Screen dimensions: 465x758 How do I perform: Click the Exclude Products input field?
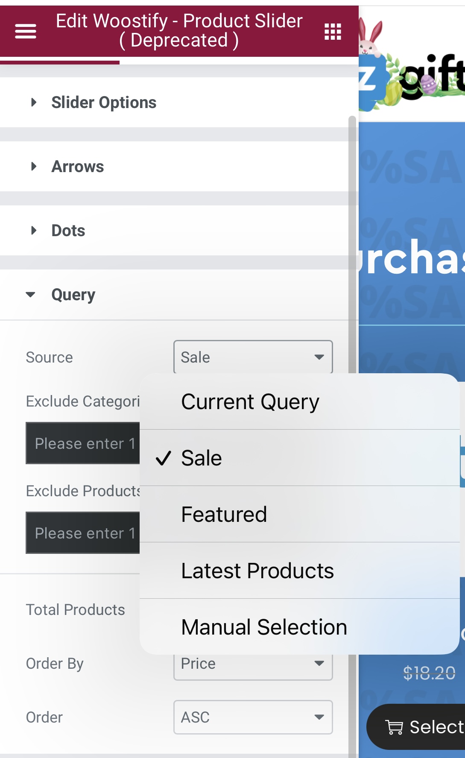click(83, 533)
